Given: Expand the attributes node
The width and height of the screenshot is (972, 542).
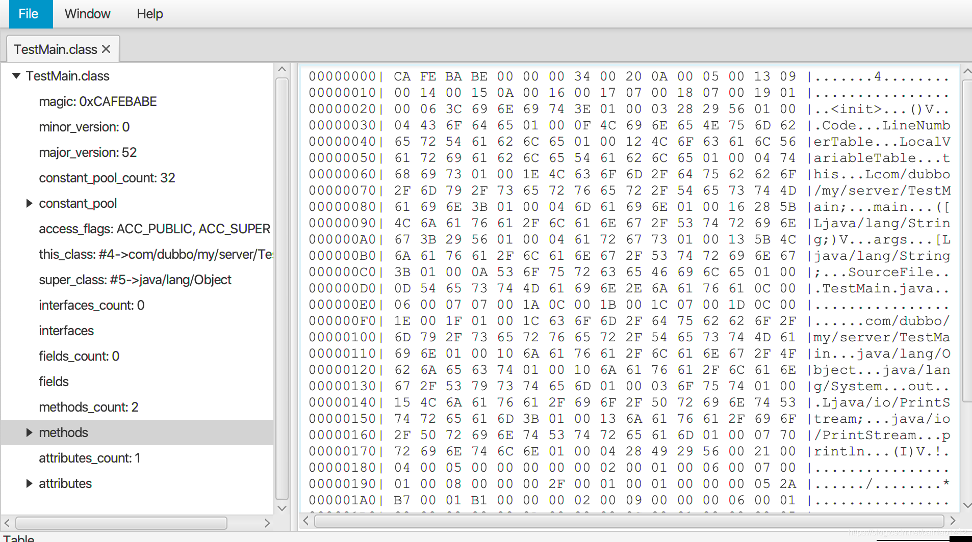Looking at the screenshot, I should [x=30, y=483].
